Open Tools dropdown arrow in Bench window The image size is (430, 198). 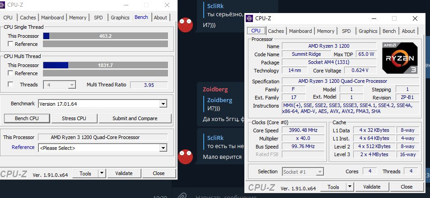[x=102, y=173]
